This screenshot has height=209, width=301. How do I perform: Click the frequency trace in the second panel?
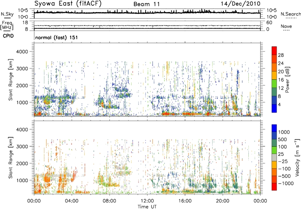(x=147, y=28)
